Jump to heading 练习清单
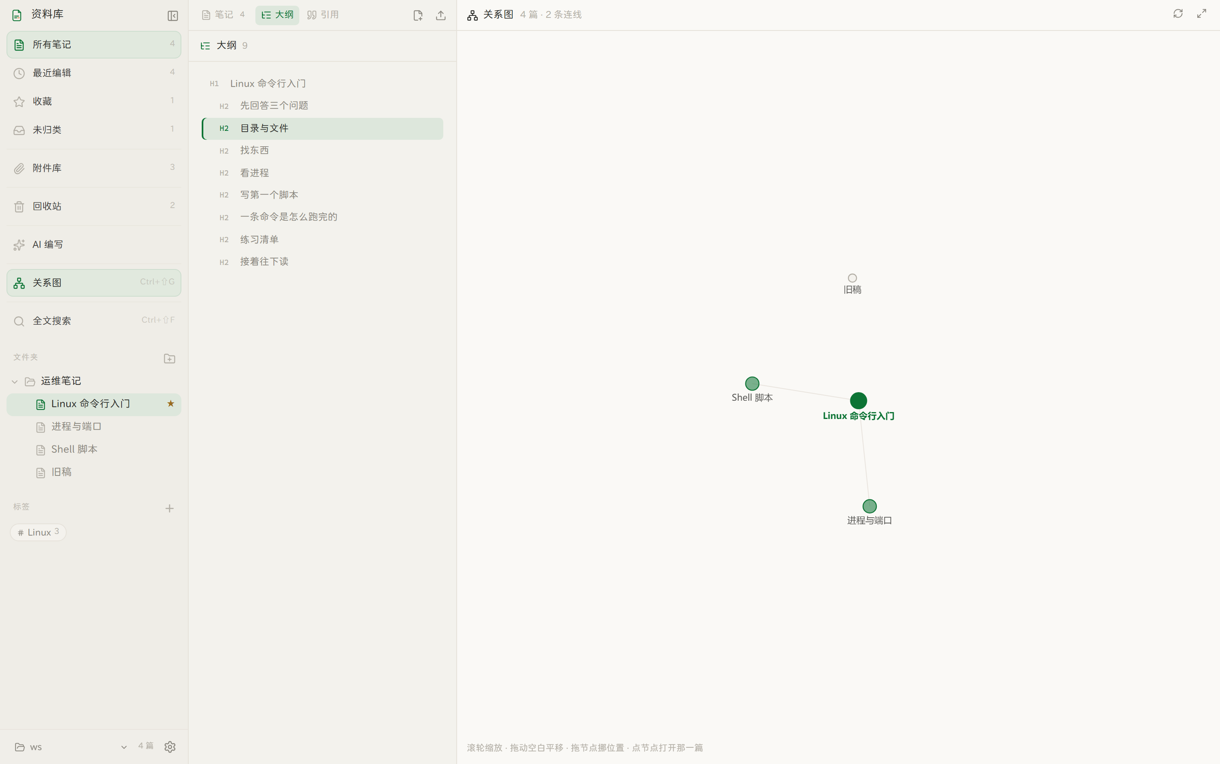Viewport: 1220px width, 764px height. coord(322,239)
